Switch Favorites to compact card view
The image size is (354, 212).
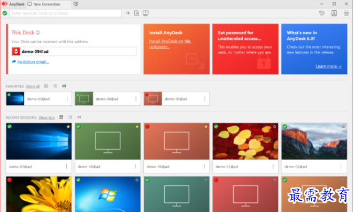[x=64, y=86]
